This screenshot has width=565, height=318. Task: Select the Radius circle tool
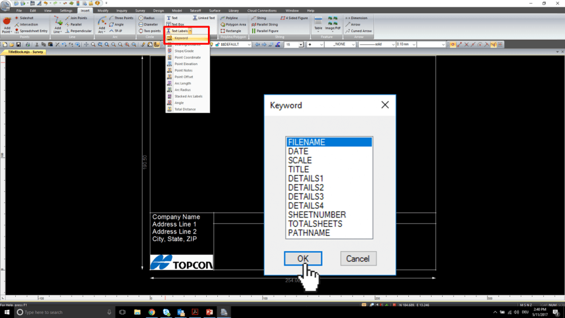point(149,18)
